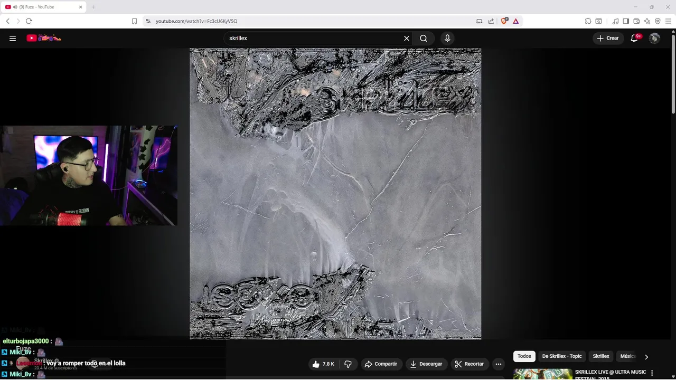Share this page from address bar
Viewport: 676px width, 380px height.
(x=491, y=21)
